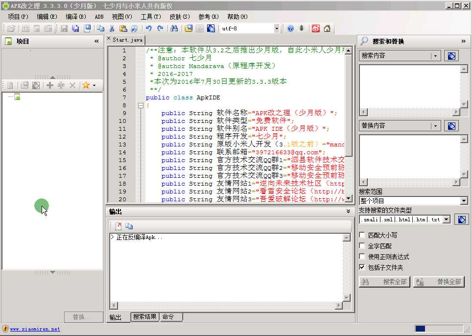The image size is (472, 336).
Task: Uncheck the 包括子文件夹 checkbox
Action: coord(362,267)
